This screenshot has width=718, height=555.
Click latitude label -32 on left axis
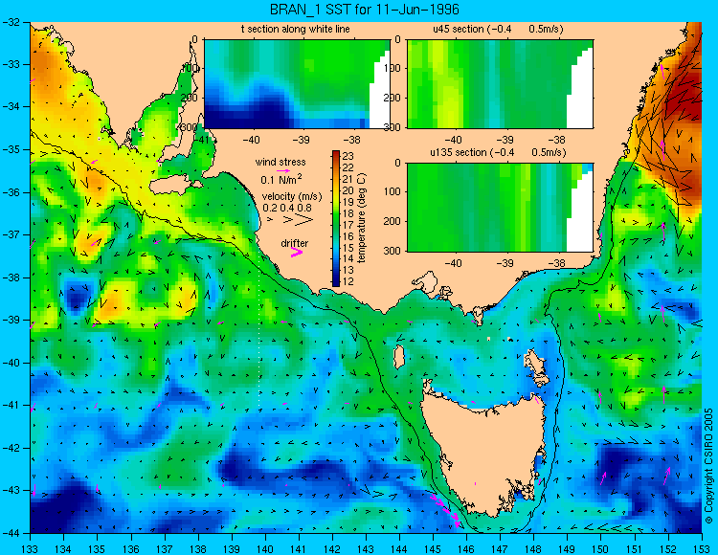(11, 21)
